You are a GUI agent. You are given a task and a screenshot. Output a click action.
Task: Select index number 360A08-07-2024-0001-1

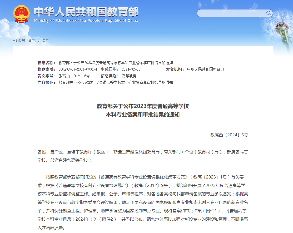(x=78, y=69)
